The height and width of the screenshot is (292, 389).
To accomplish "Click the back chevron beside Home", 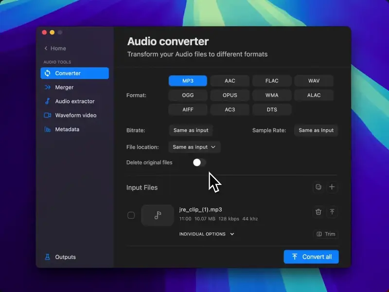I will pos(46,48).
